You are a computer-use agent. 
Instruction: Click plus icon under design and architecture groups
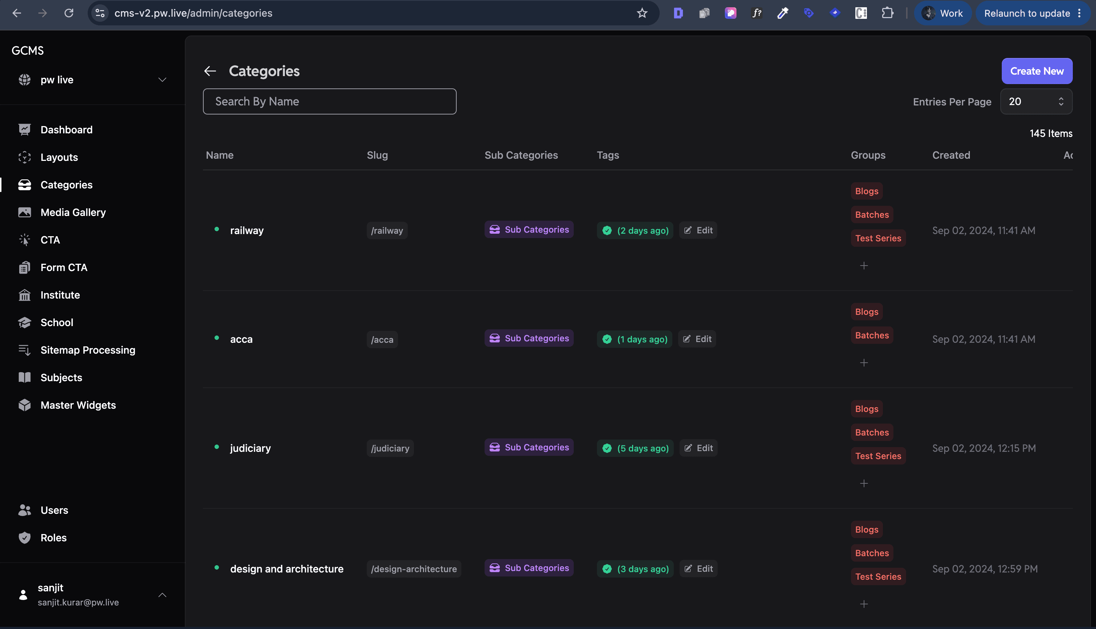click(864, 604)
